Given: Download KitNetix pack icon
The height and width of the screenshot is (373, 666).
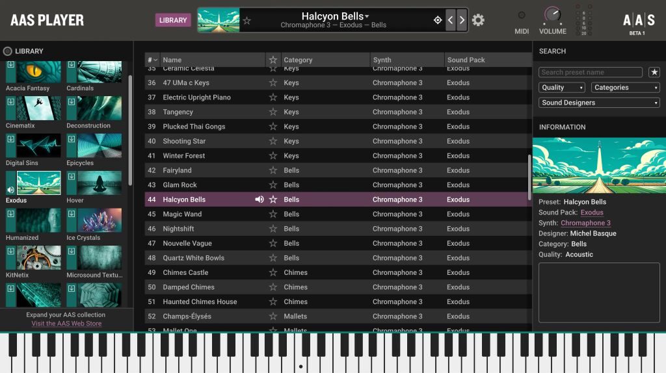Looking at the screenshot, I should click(10, 251).
